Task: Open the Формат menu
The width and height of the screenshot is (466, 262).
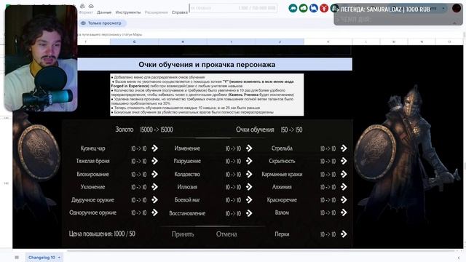Action: pyautogui.click(x=86, y=12)
